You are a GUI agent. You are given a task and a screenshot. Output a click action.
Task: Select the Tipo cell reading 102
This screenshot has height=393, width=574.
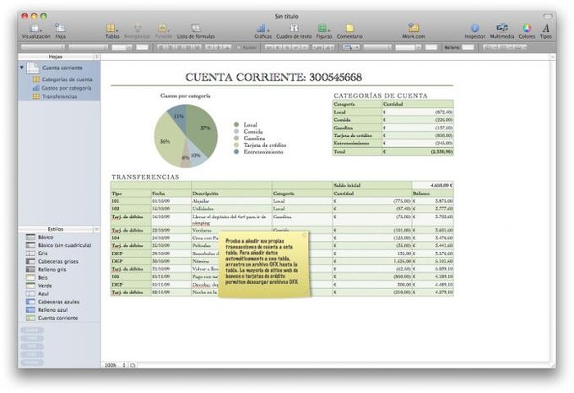coord(131,208)
